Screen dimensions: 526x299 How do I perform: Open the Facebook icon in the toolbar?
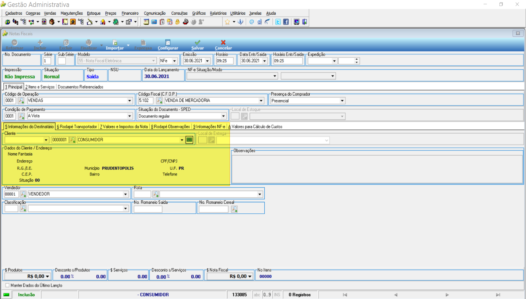(x=286, y=22)
